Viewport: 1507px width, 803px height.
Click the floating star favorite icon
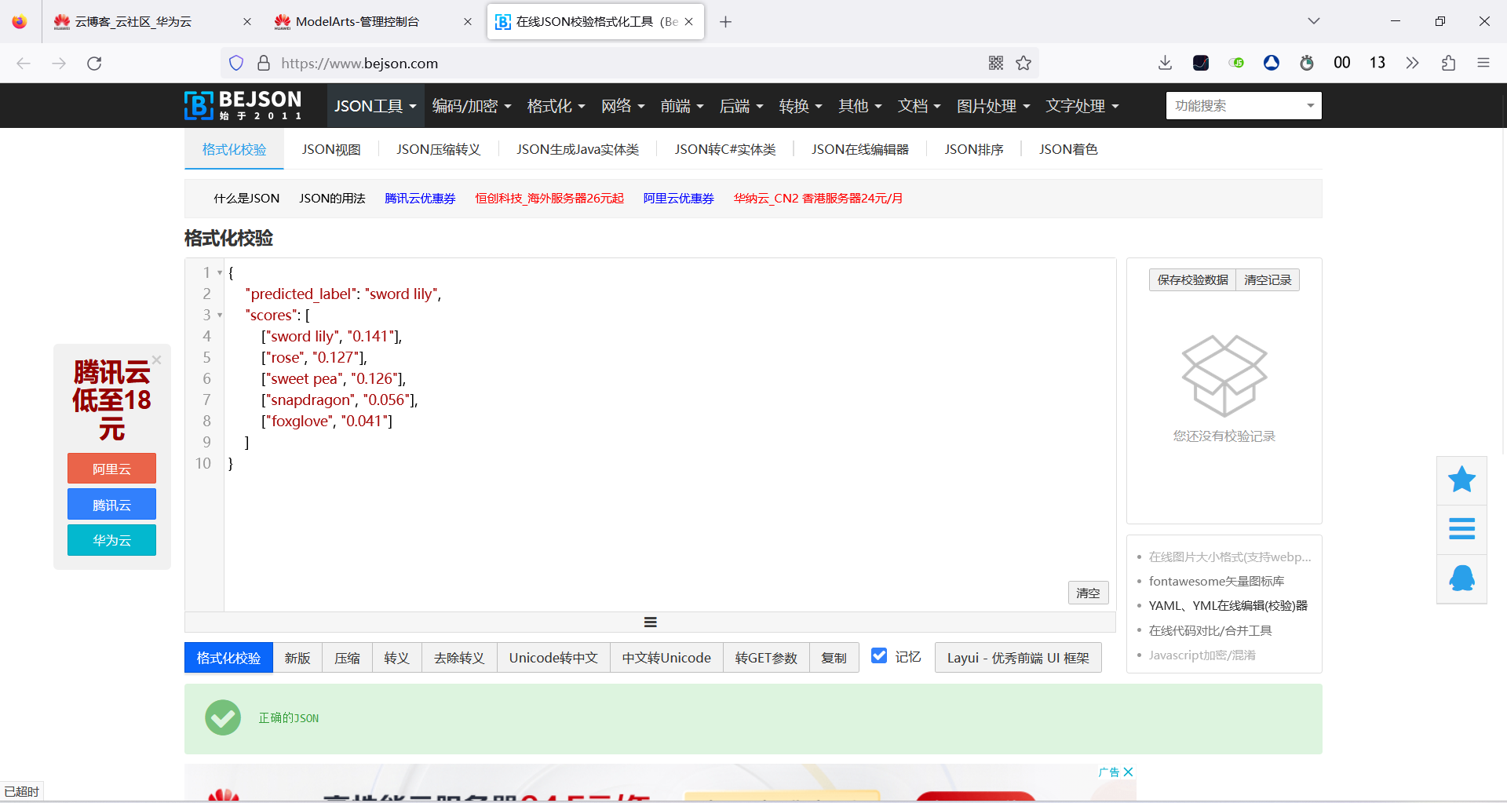[x=1461, y=480]
